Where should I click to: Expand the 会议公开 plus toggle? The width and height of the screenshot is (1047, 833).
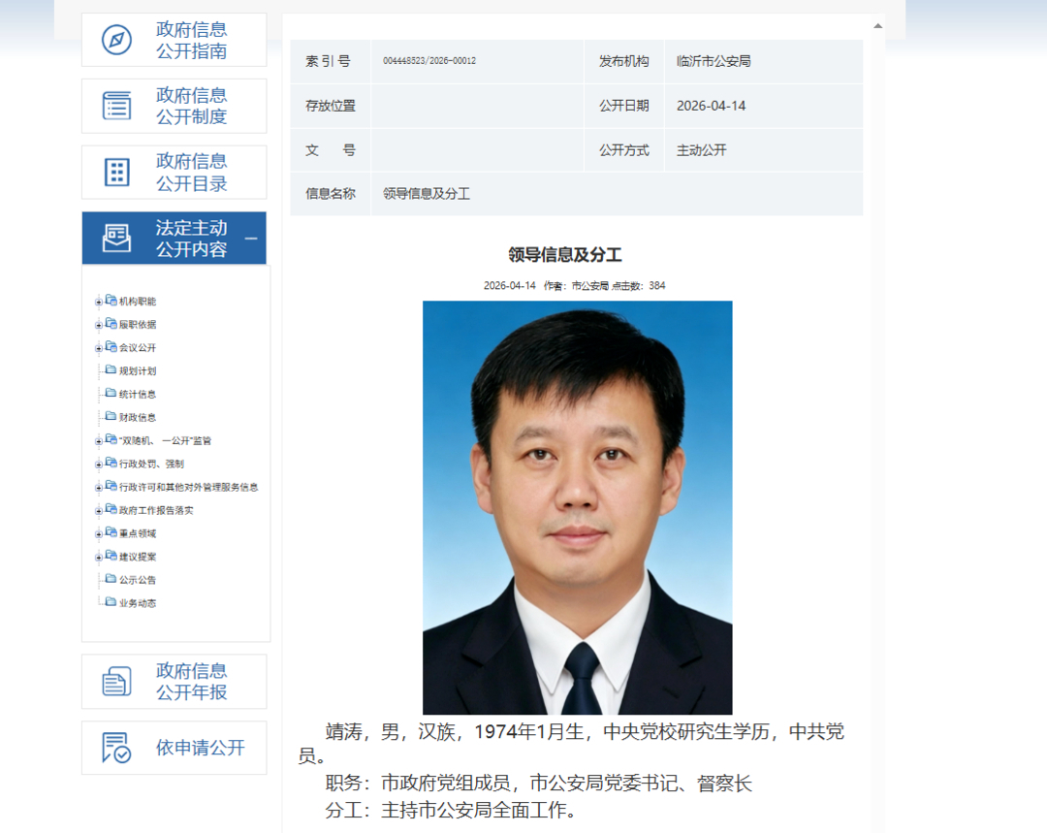pos(98,348)
